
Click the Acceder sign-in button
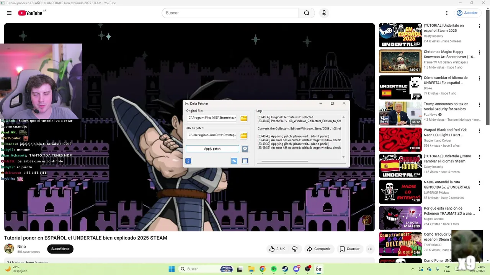coord(467,13)
